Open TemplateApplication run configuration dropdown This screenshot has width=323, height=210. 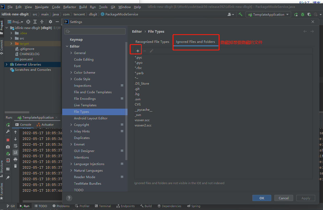coord(269,15)
